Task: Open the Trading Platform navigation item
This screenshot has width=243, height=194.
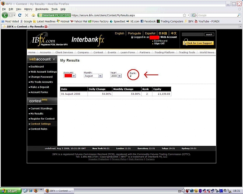Action: coord(164,52)
